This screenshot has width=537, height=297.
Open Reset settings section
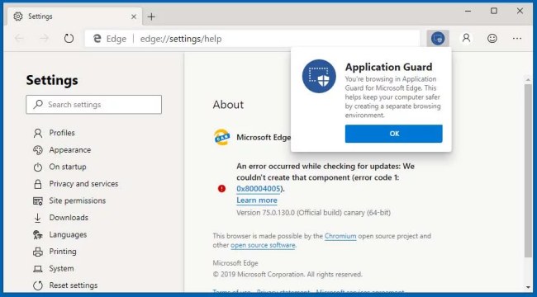(73, 285)
